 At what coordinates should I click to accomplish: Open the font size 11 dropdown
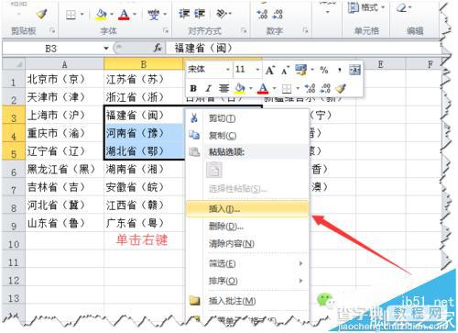[257, 70]
